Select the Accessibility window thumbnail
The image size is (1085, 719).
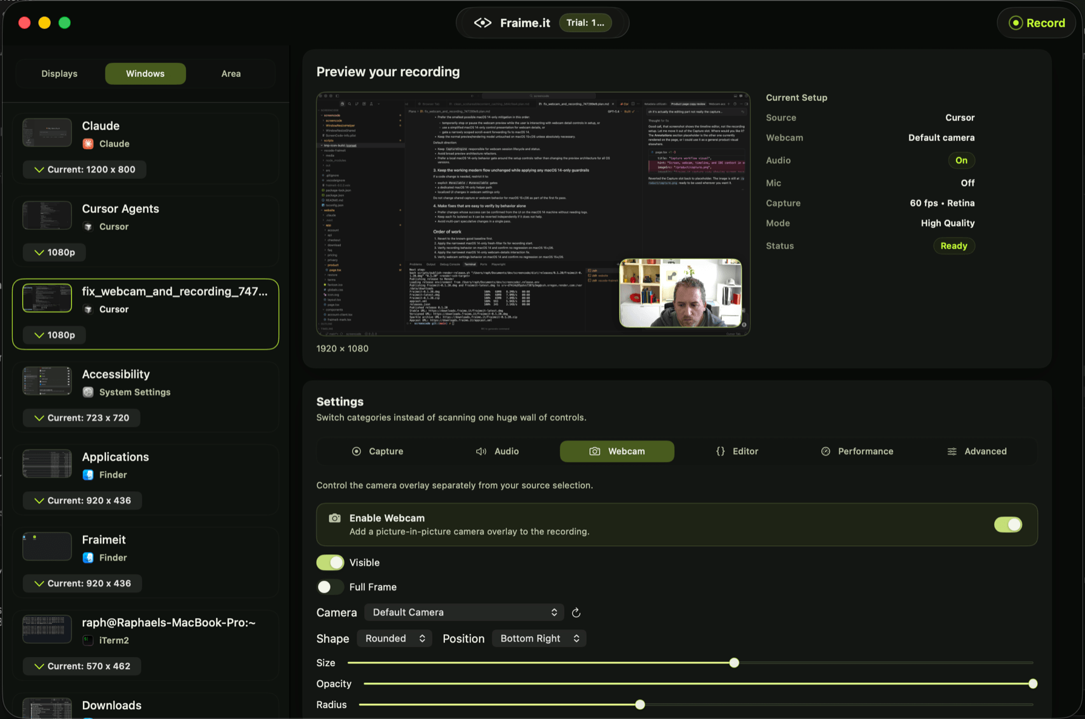pos(47,381)
